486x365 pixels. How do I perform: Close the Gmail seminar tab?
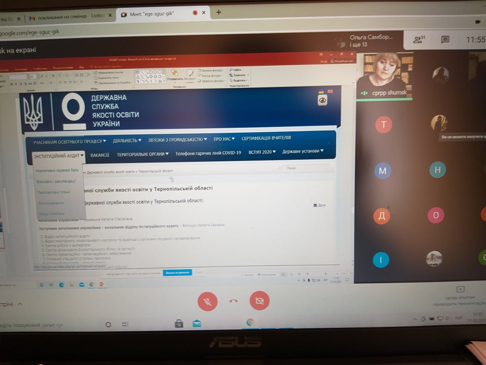coord(110,15)
